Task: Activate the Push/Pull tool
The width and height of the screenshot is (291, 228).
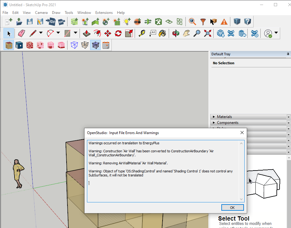Action: (86, 34)
